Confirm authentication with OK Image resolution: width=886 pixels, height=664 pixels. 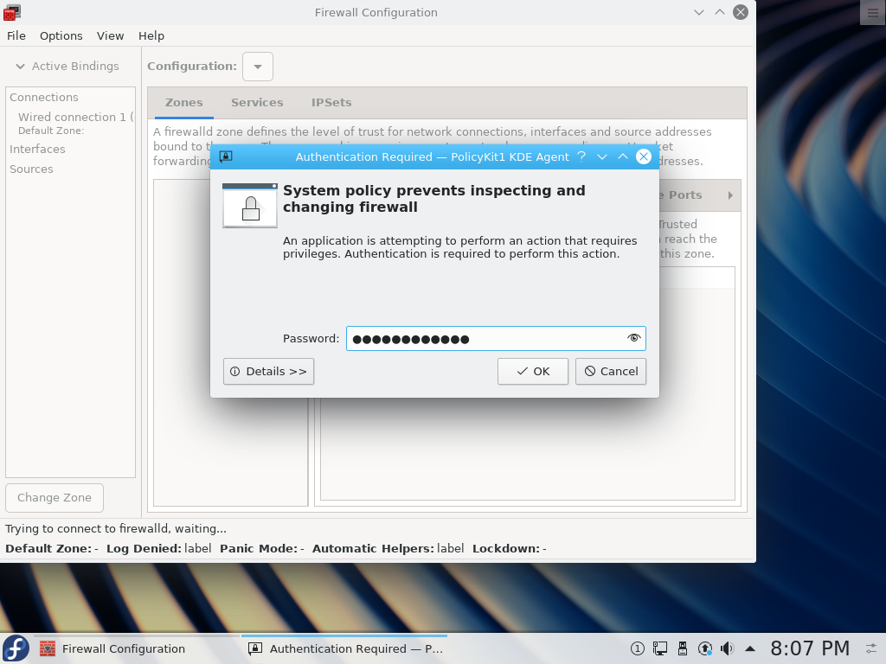coord(533,371)
